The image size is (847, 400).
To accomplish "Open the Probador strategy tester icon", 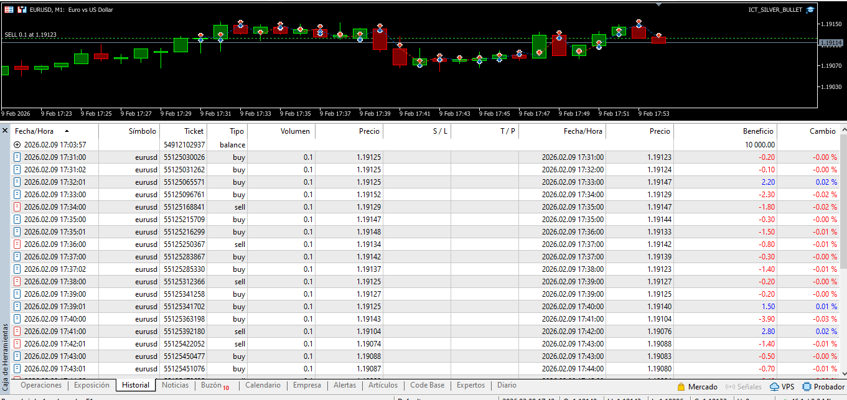I will [807, 387].
